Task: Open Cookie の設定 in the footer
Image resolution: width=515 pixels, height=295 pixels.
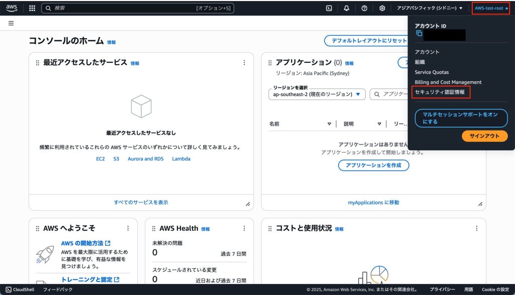Action: tap(495, 289)
